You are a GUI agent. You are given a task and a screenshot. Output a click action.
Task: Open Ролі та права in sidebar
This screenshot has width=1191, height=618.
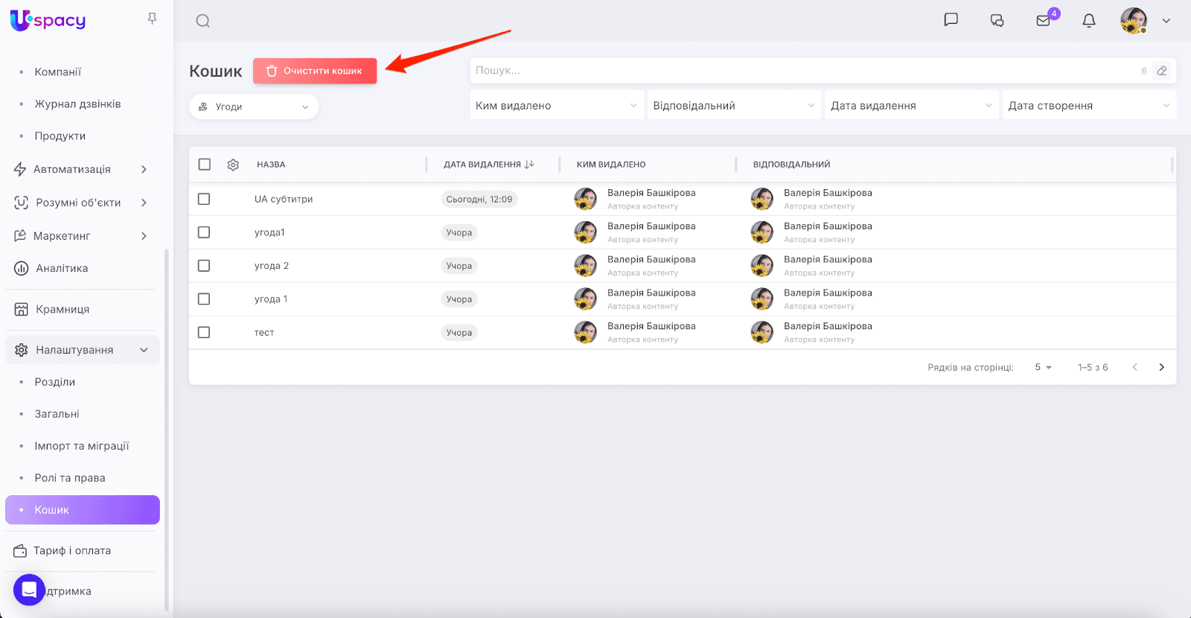coord(70,478)
